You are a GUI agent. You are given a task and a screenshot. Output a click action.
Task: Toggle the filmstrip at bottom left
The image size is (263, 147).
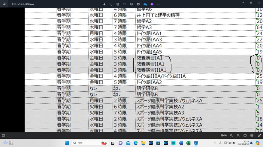(x=3, y=135)
